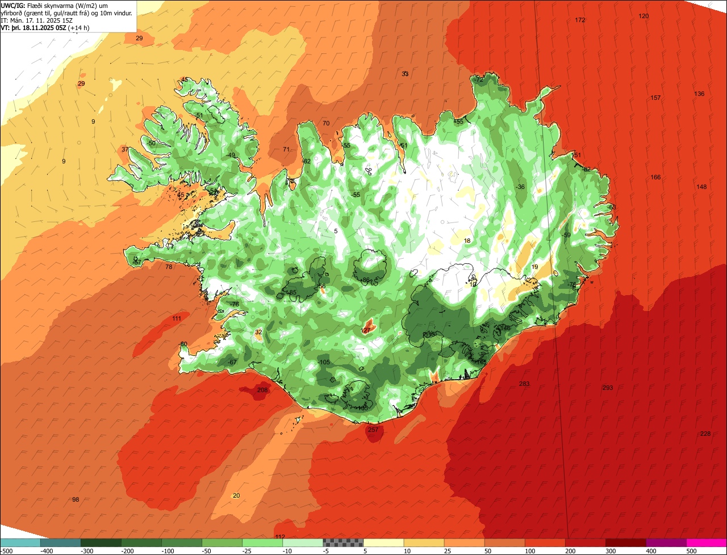The height and width of the screenshot is (555, 727).
Task: Click the inland flux value 32
Action: [258, 333]
